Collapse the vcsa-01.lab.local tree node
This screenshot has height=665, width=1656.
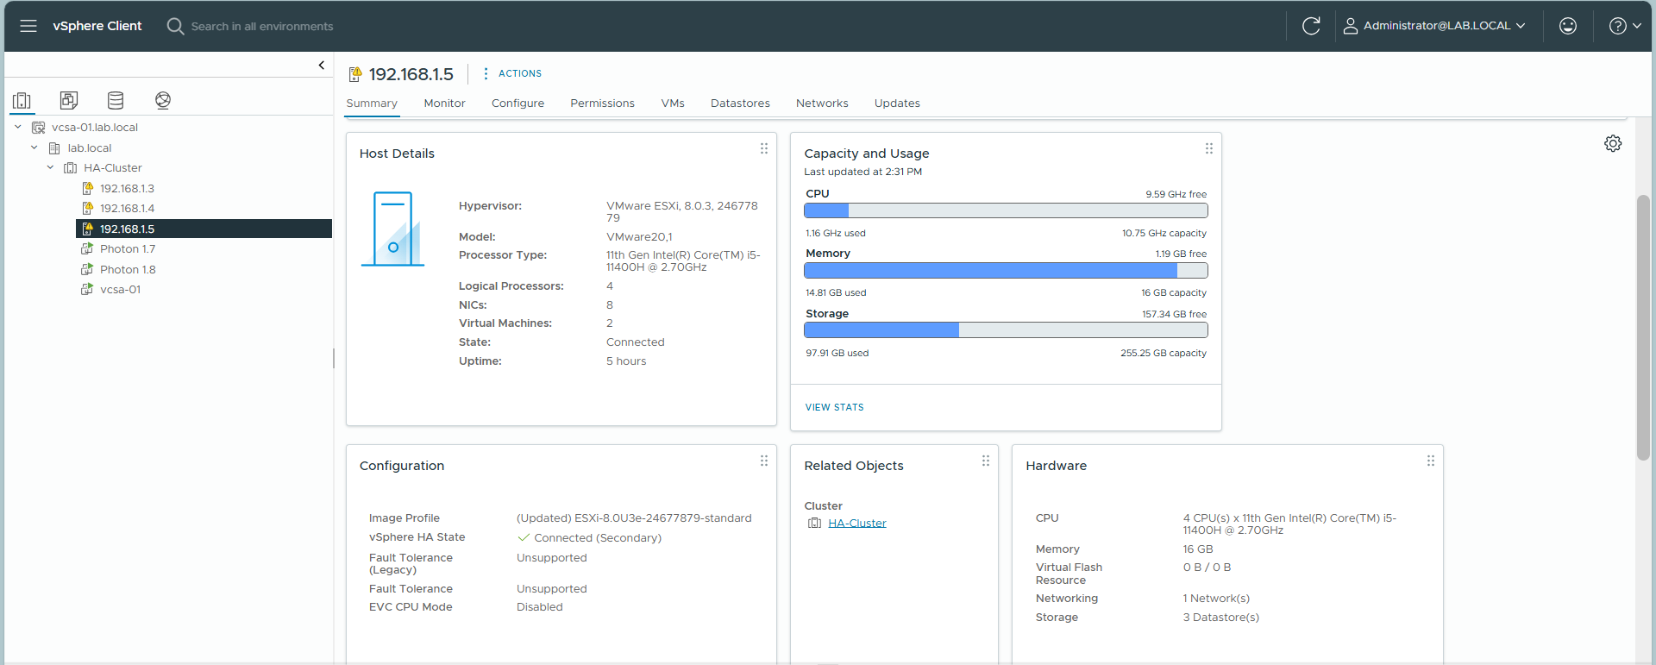tap(18, 128)
